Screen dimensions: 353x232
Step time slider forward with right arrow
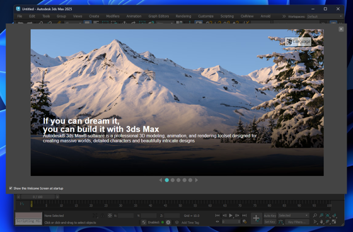tap(57, 197)
